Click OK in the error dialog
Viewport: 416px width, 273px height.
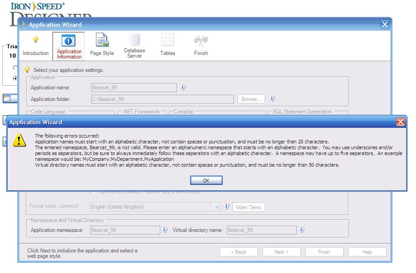[206, 181]
